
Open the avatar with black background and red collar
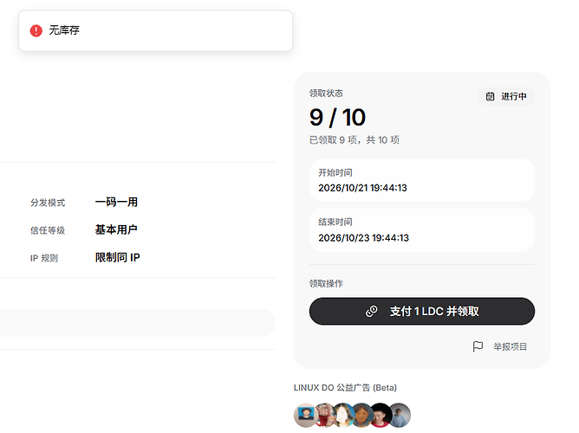click(x=381, y=415)
